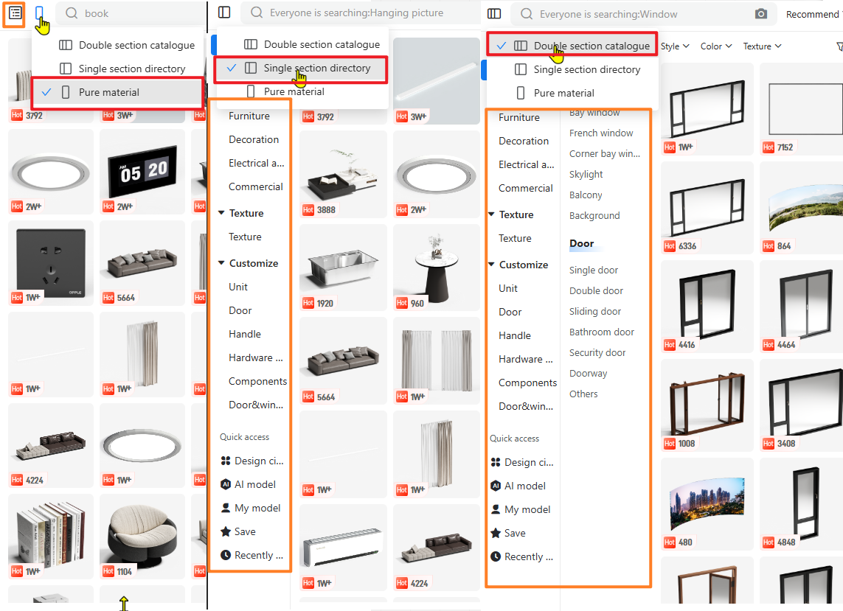Open the Style filter dropdown
The height and width of the screenshot is (611, 843).
tap(674, 46)
